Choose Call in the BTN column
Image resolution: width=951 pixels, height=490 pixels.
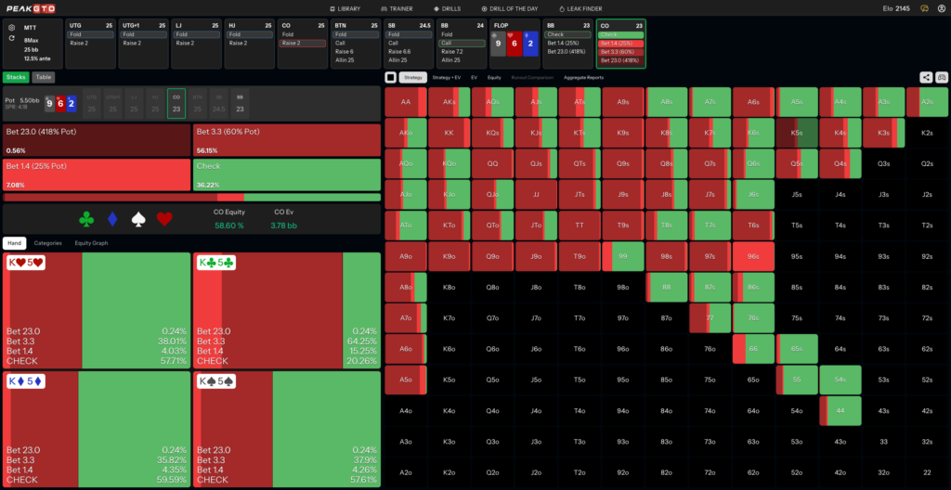pos(356,43)
